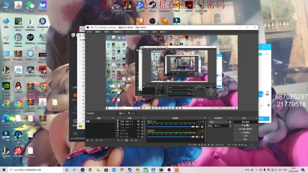Open scene transition properties gear
This screenshot has width=308, height=173.
coord(230,122)
